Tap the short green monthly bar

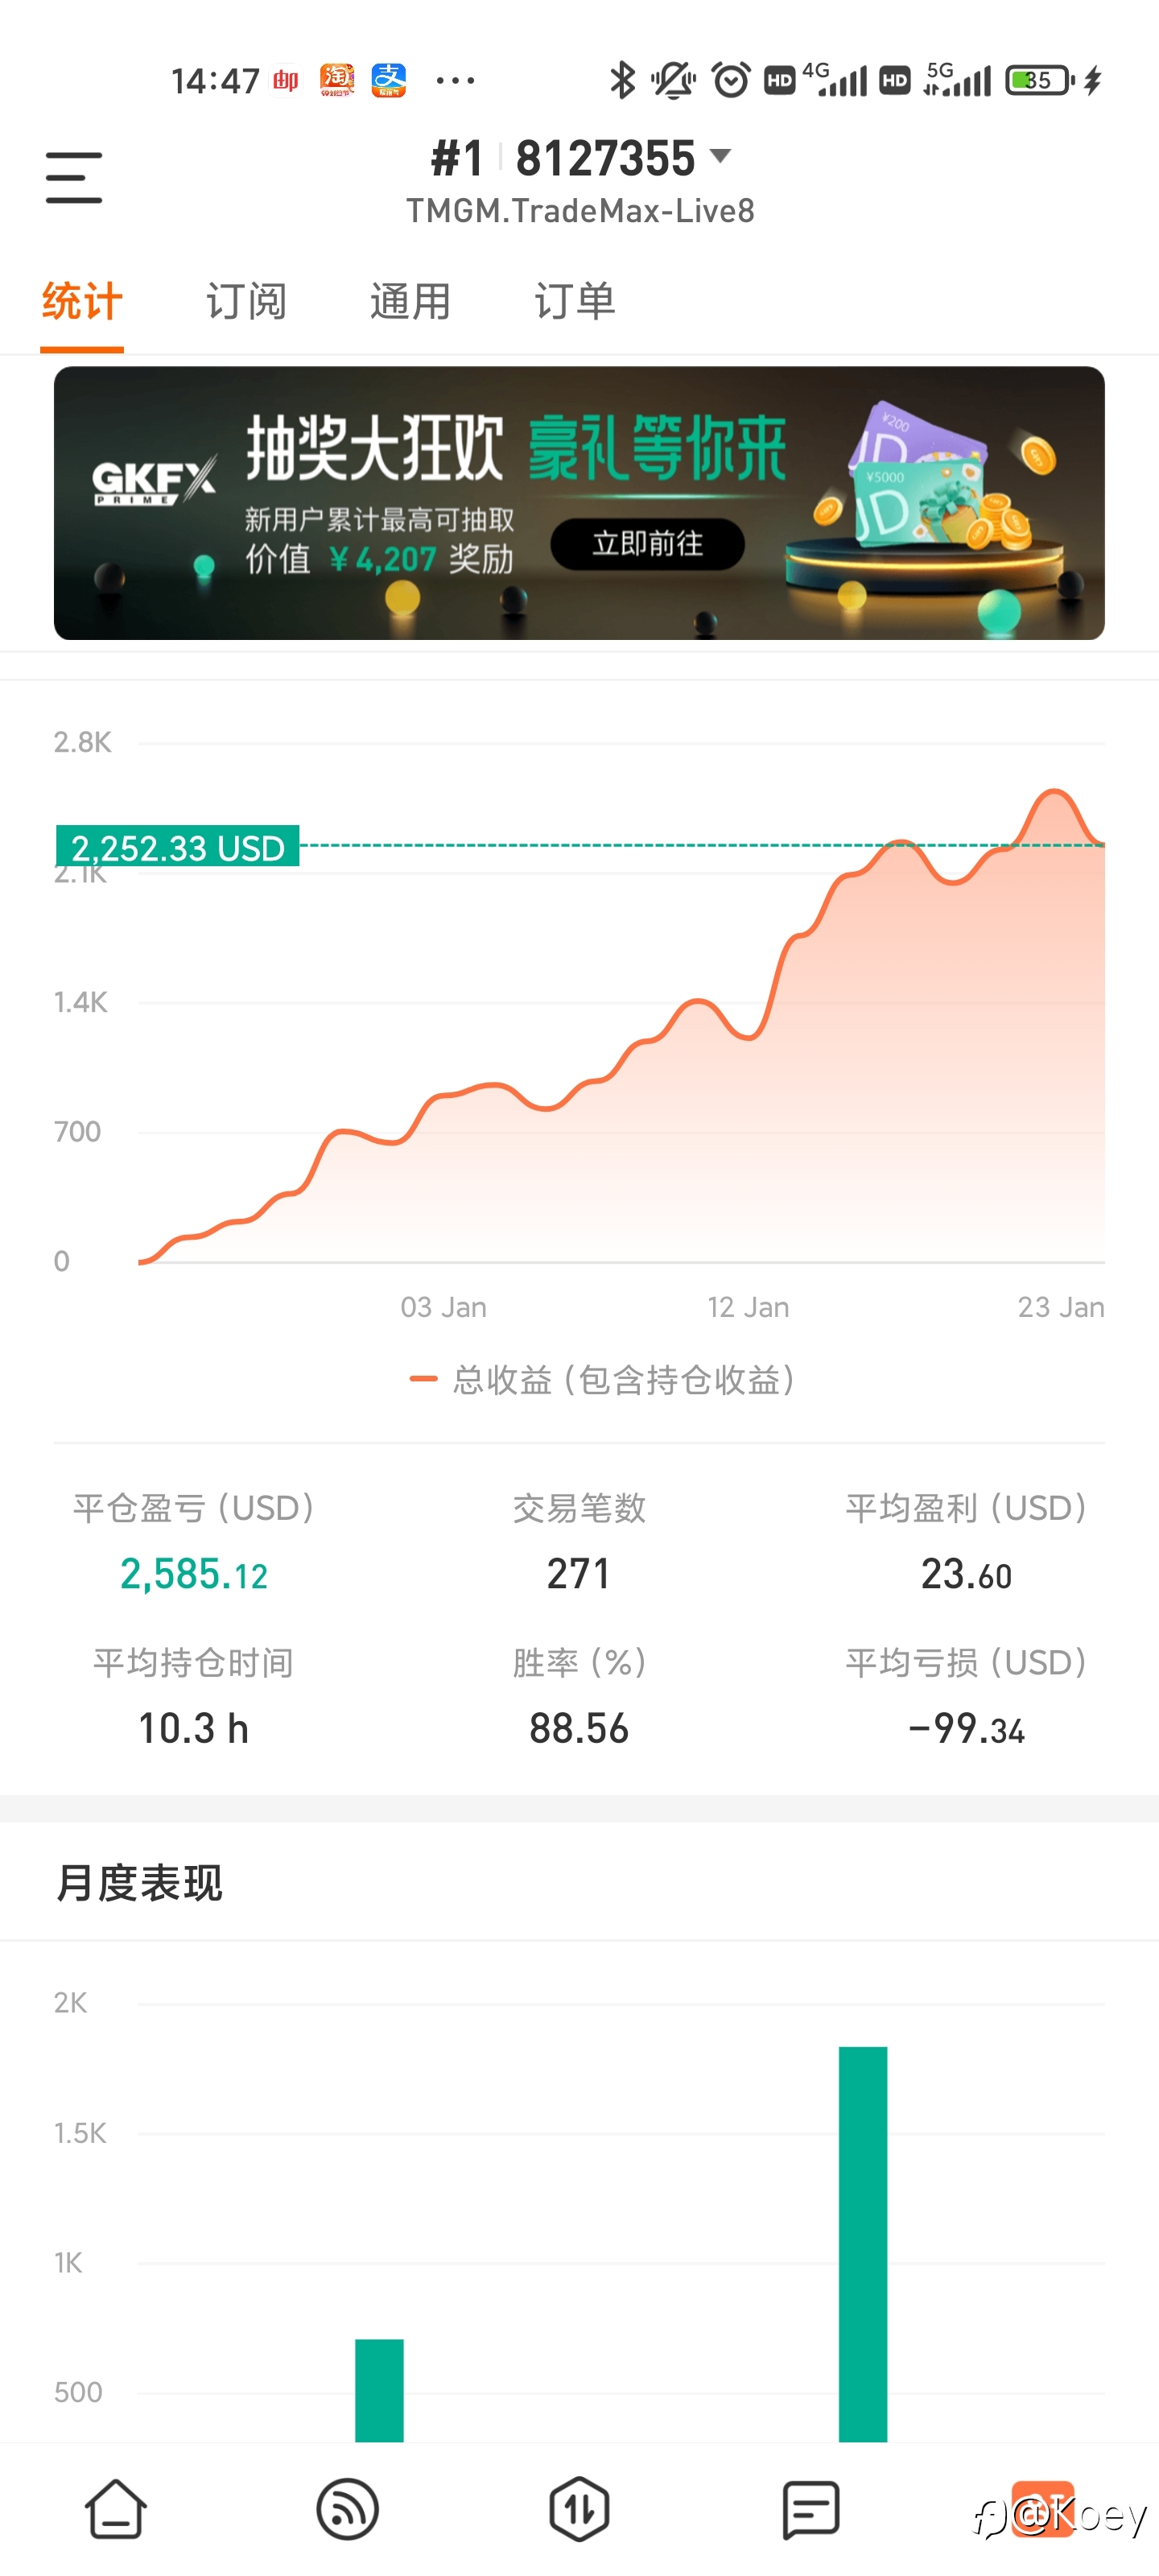click(379, 2390)
